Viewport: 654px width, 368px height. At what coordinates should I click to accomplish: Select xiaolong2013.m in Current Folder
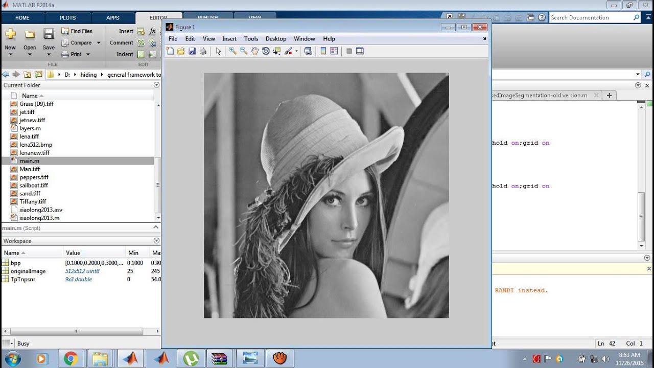click(x=39, y=218)
